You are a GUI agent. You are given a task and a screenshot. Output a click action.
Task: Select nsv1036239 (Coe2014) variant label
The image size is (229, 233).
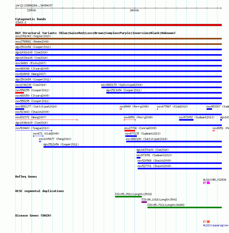click(x=31, y=85)
